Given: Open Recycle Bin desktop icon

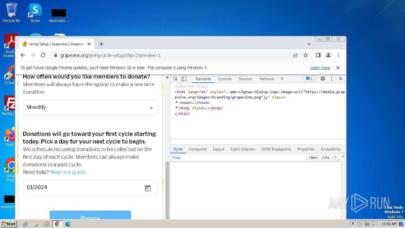Looking at the screenshot, I should (x=11, y=13).
